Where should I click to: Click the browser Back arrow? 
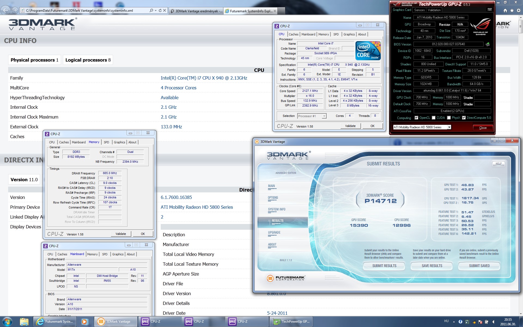[x=6, y=10]
